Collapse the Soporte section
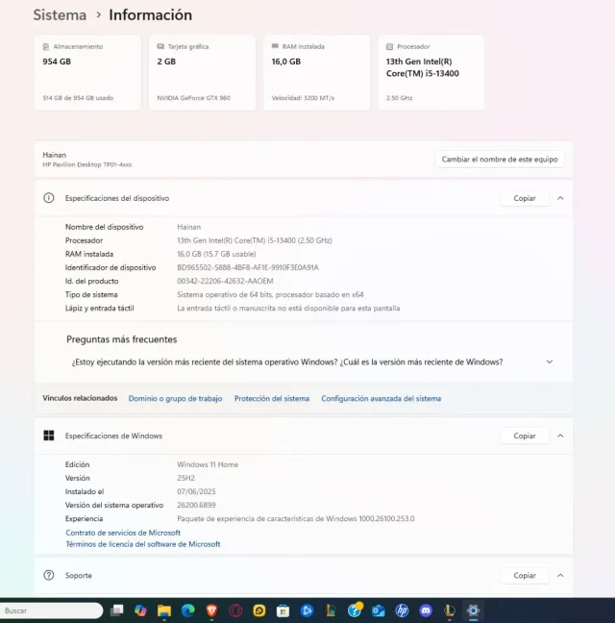This screenshot has width=615, height=623. pyautogui.click(x=560, y=575)
